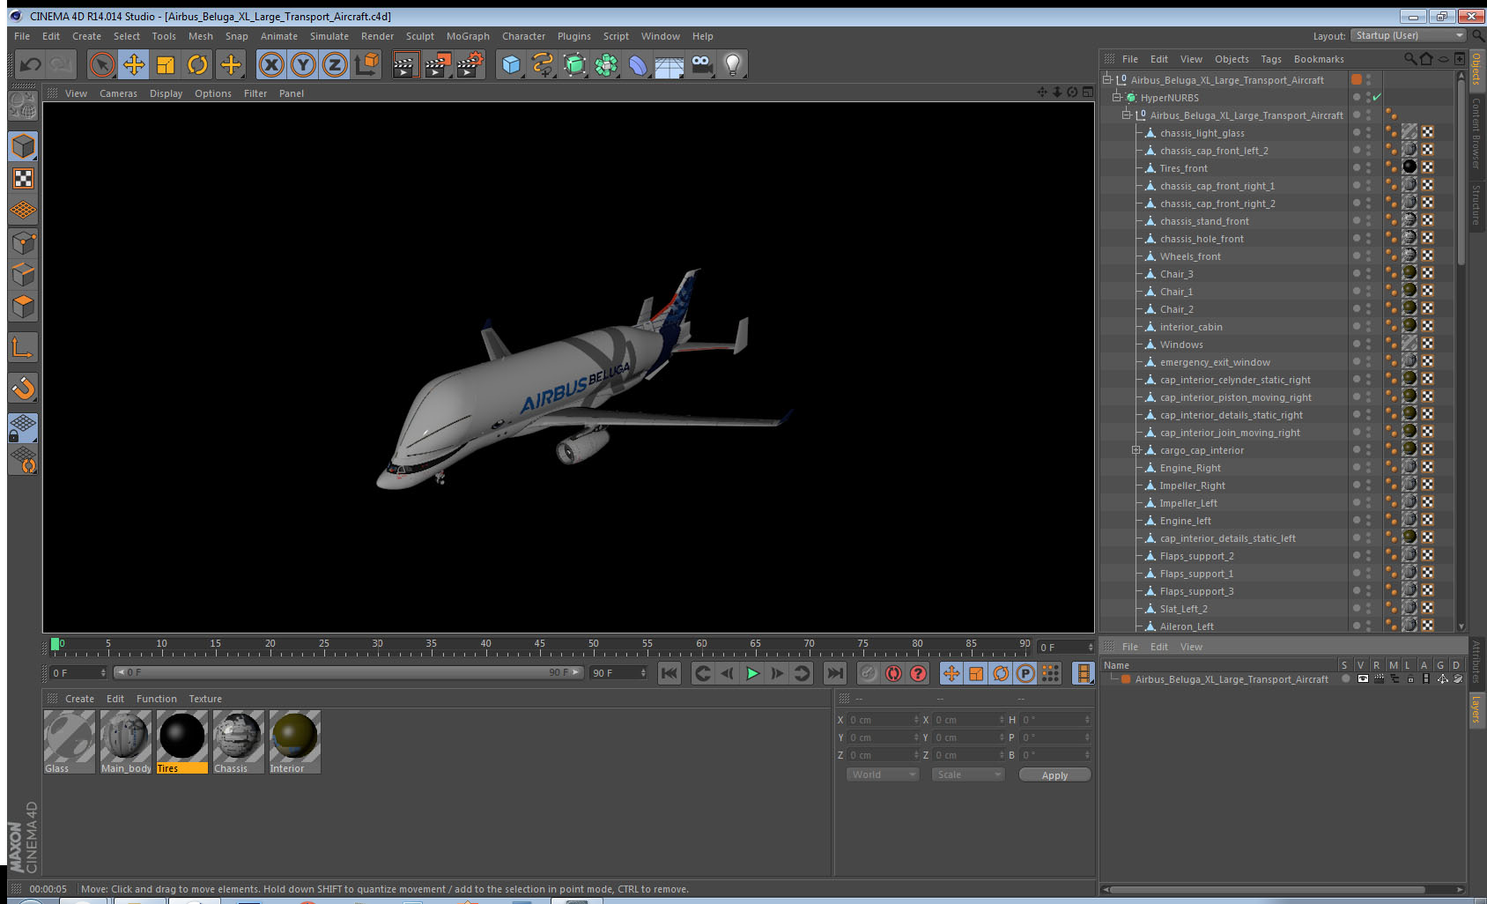Open the spline pen tools icon

(x=543, y=64)
